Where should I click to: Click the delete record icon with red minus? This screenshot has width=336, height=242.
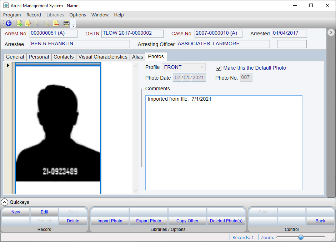tap(56, 23)
